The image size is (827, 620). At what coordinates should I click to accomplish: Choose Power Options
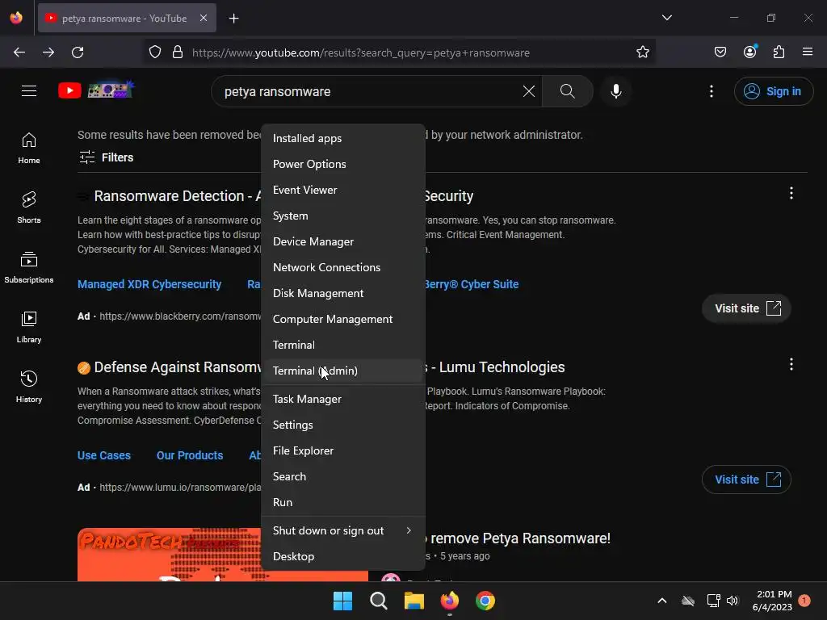click(x=342, y=164)
